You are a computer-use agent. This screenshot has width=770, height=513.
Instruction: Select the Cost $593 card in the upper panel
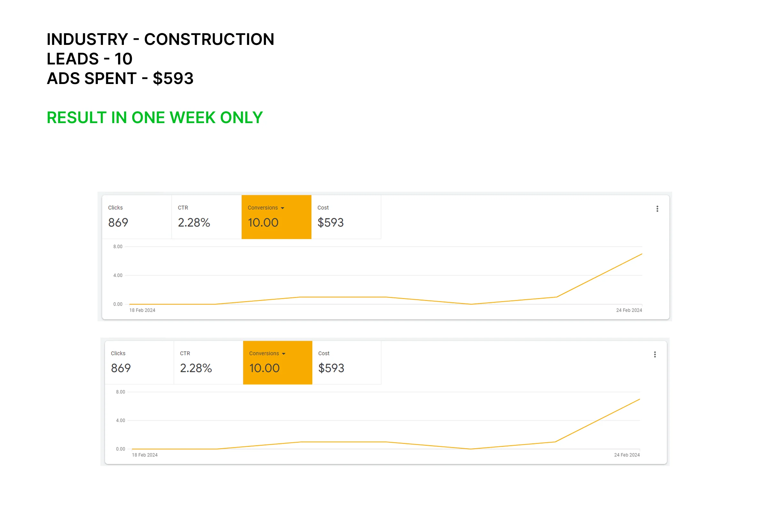pos(346,217)
